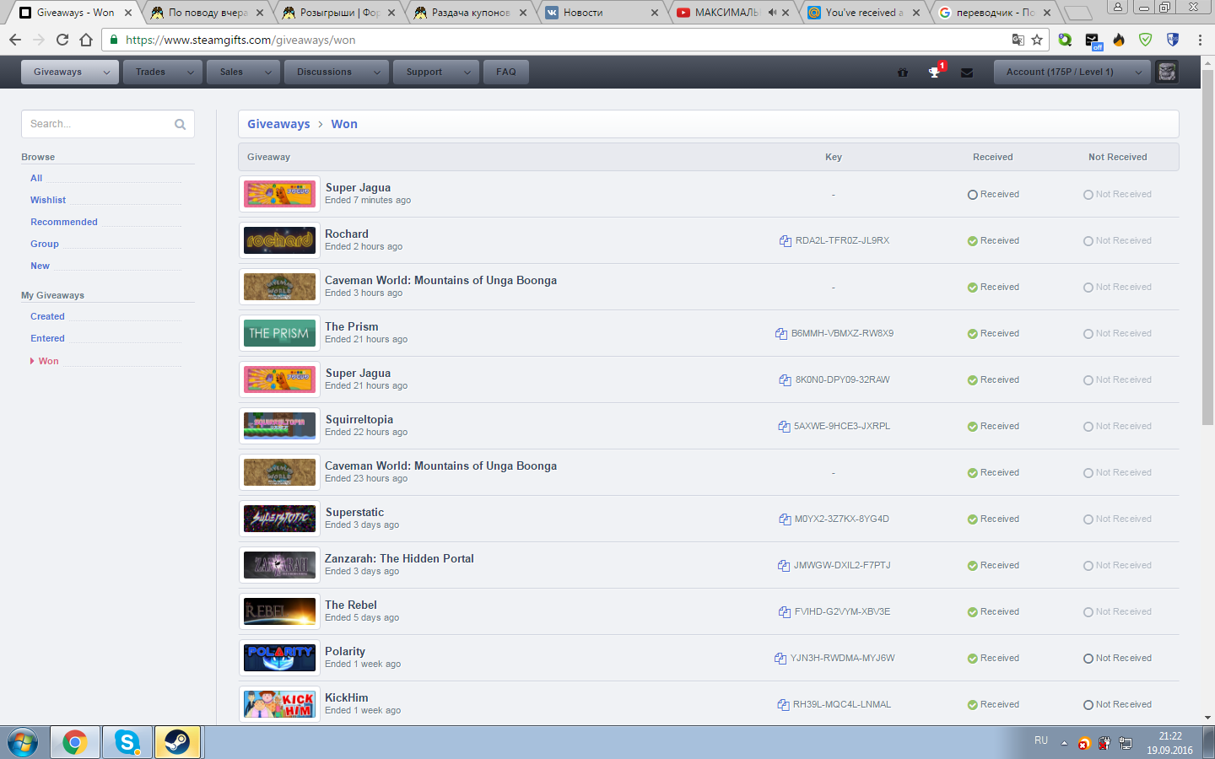Mark The Prism as Not Received

pyautogui.click(x=1117, y=334)
